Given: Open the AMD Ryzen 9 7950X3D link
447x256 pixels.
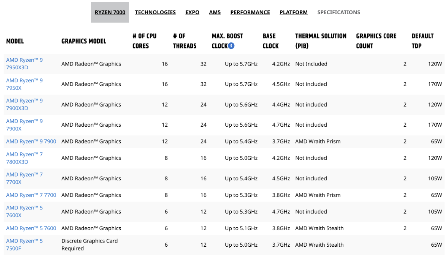Looking at the screenshot, I should 25,64.
